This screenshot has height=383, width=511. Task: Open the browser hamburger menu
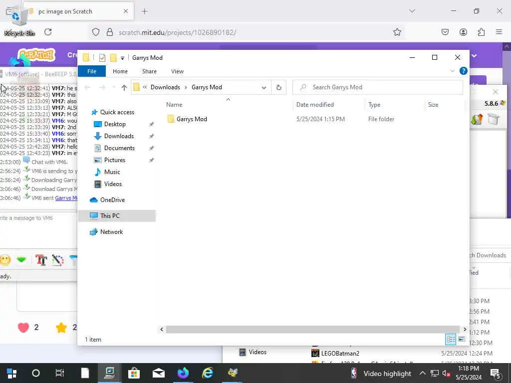coord(499,32)
